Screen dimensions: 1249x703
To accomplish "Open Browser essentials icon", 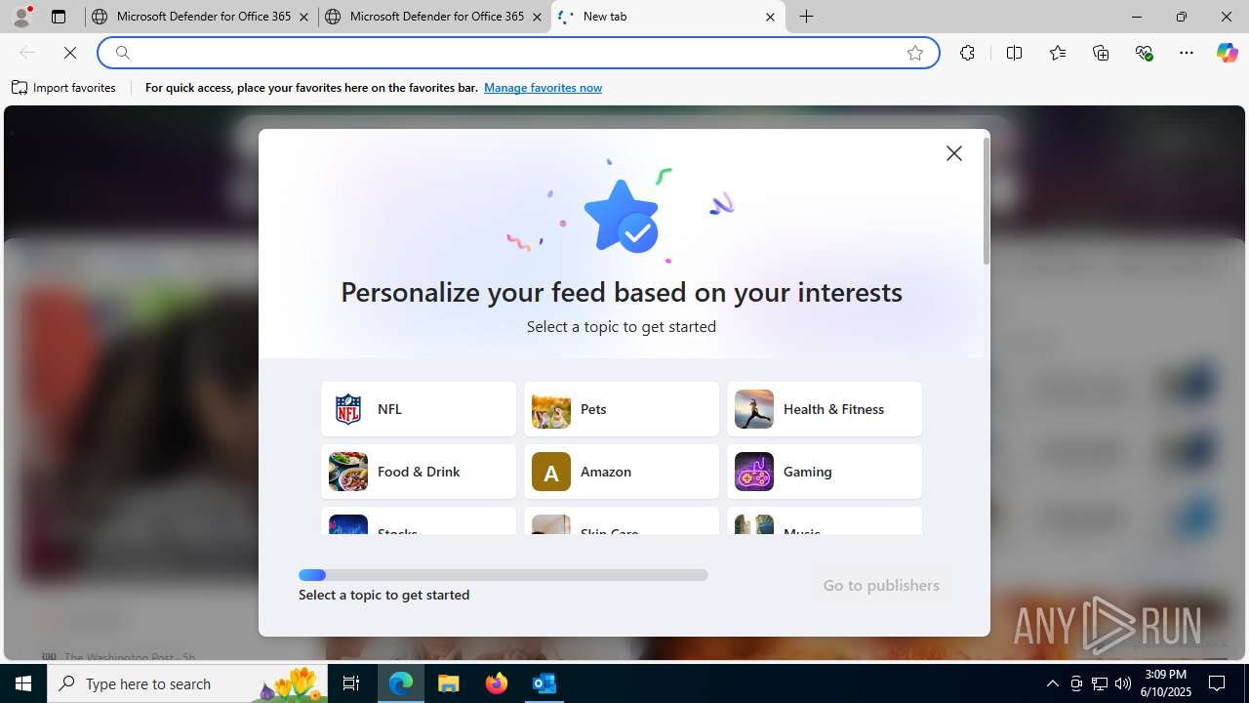I will pyautogui.click(x=1144, y=53).
